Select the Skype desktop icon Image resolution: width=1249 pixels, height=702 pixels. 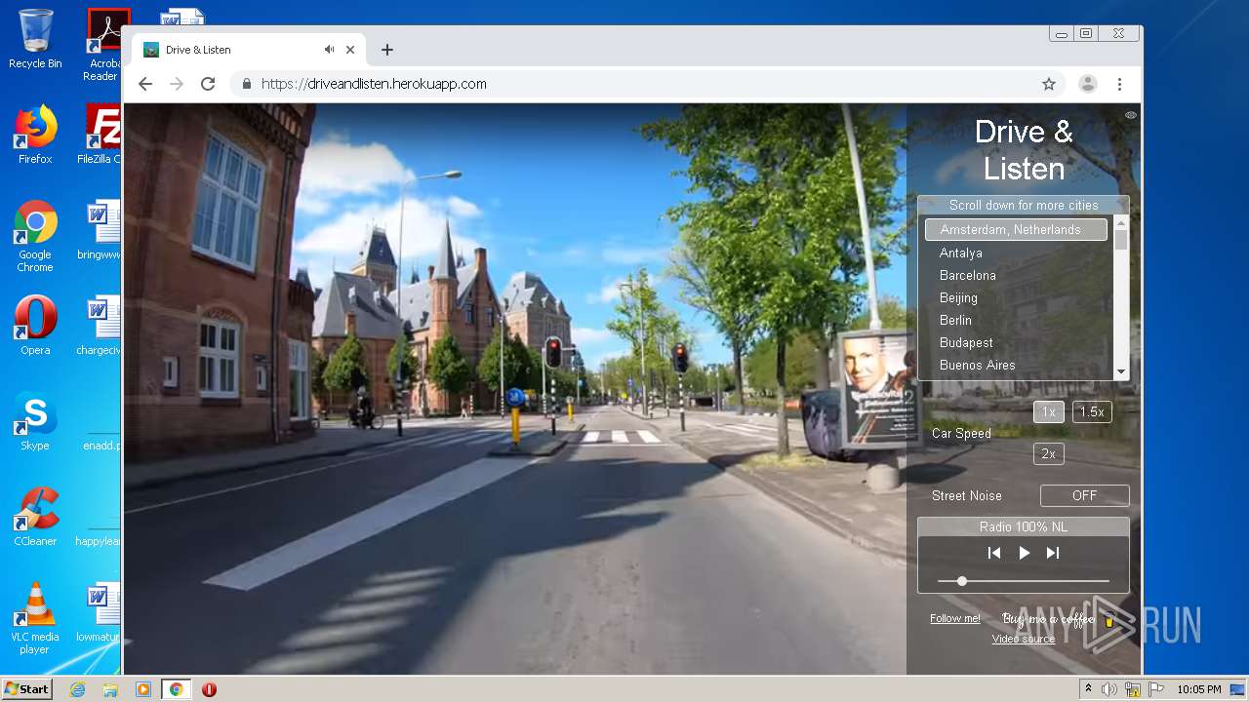pyautogui.click(x=35, y=422)
